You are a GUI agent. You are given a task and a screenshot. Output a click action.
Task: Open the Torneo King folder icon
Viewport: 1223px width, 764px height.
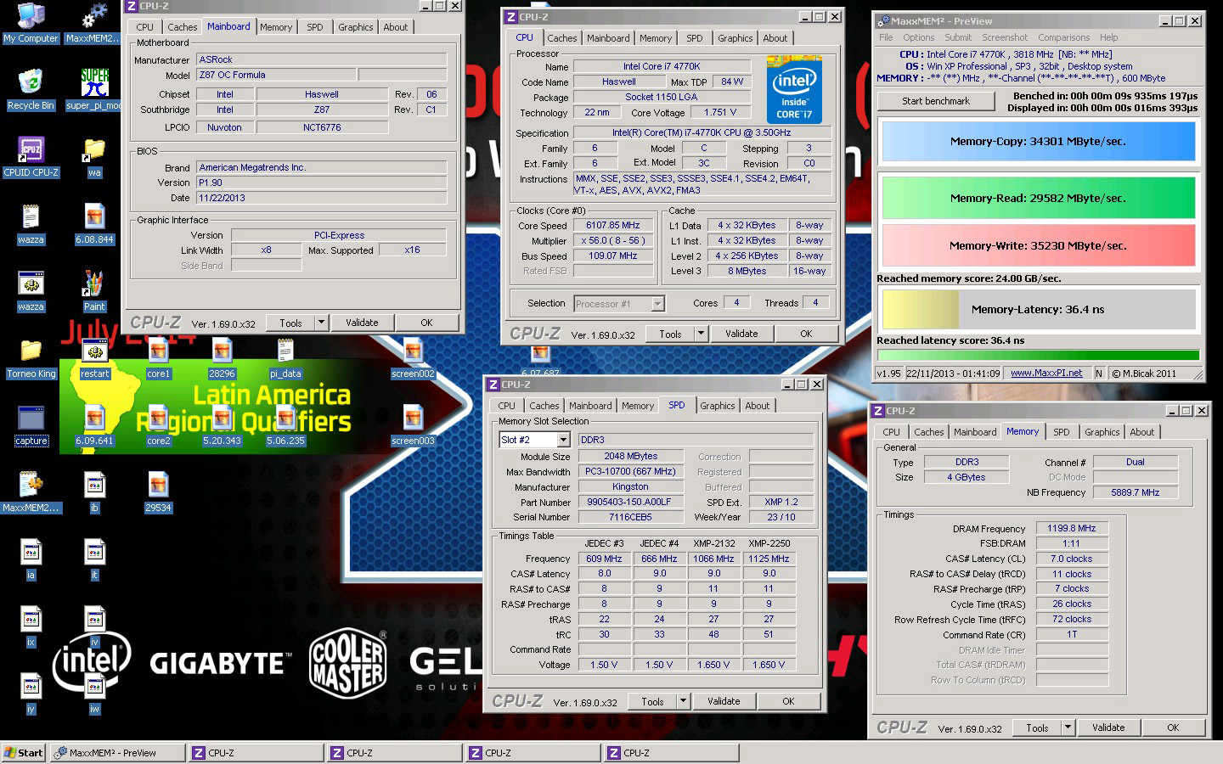31,357
